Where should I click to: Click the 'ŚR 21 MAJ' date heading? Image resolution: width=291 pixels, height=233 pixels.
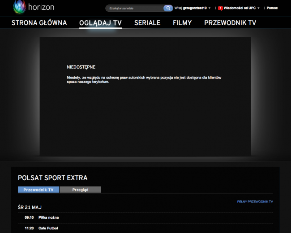pos(30,207)
